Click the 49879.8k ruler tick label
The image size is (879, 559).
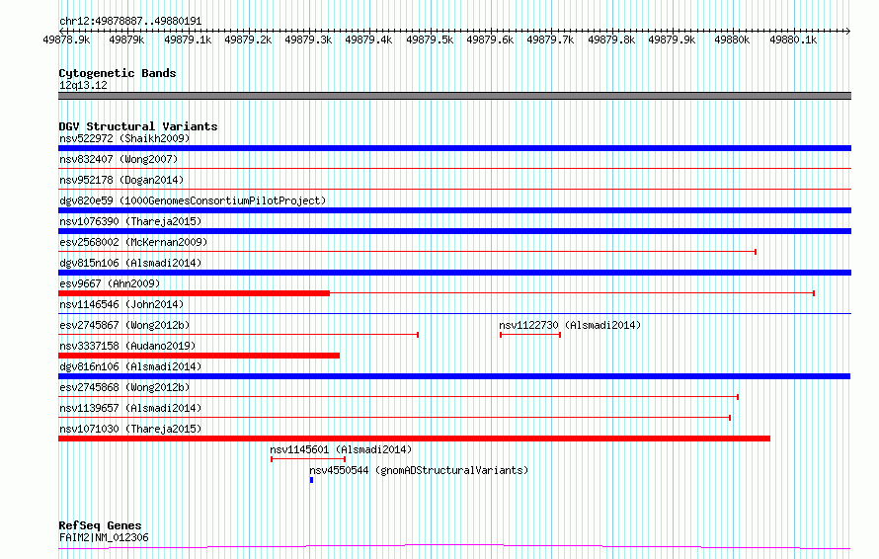pyautogui.click(x=611, y=40)
